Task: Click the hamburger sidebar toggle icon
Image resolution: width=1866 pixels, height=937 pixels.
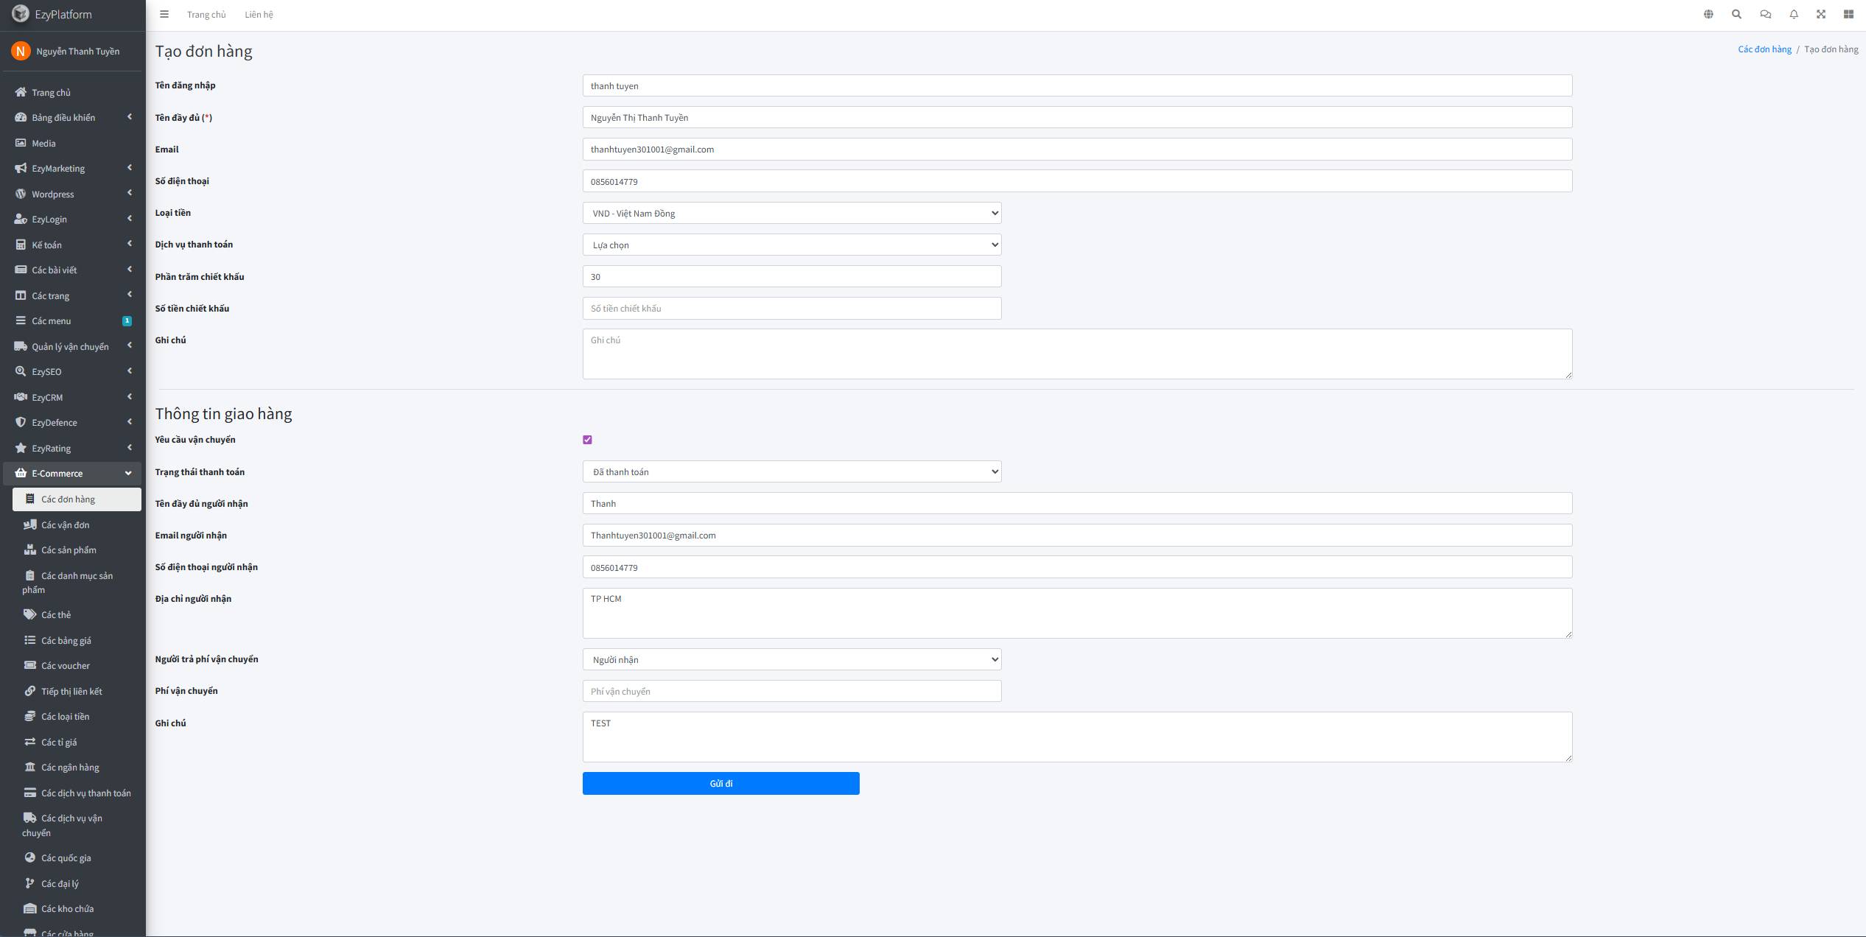Action: tap(164, 14)
